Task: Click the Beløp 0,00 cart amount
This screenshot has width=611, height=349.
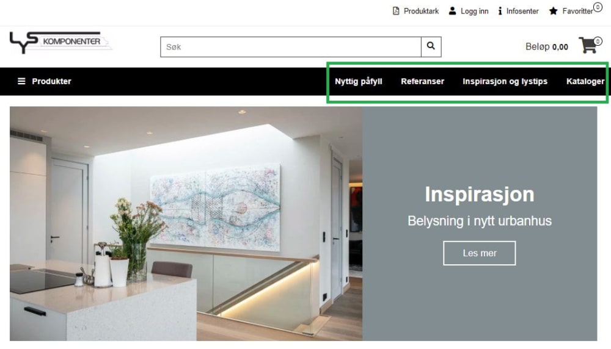Action: (547, 47)
